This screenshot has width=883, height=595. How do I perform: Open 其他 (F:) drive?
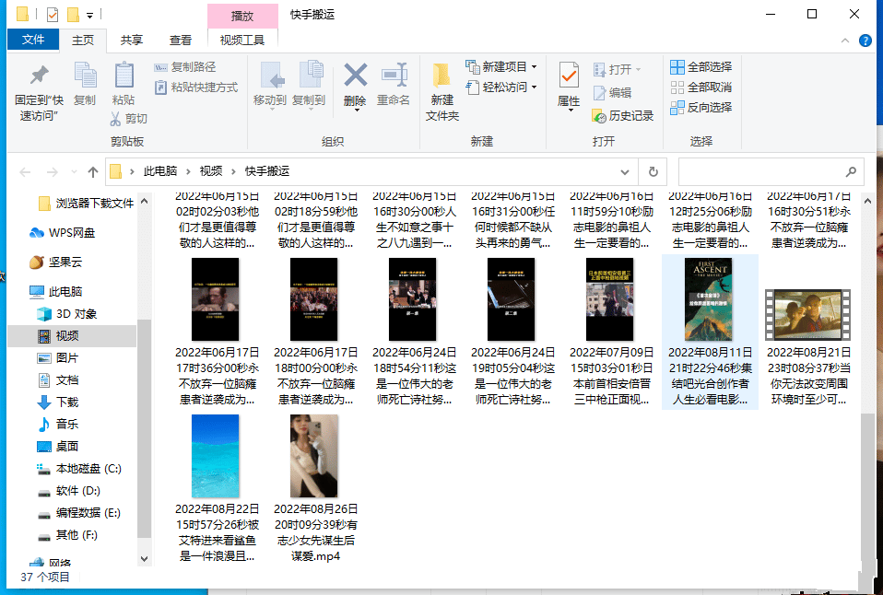(67, 535)
